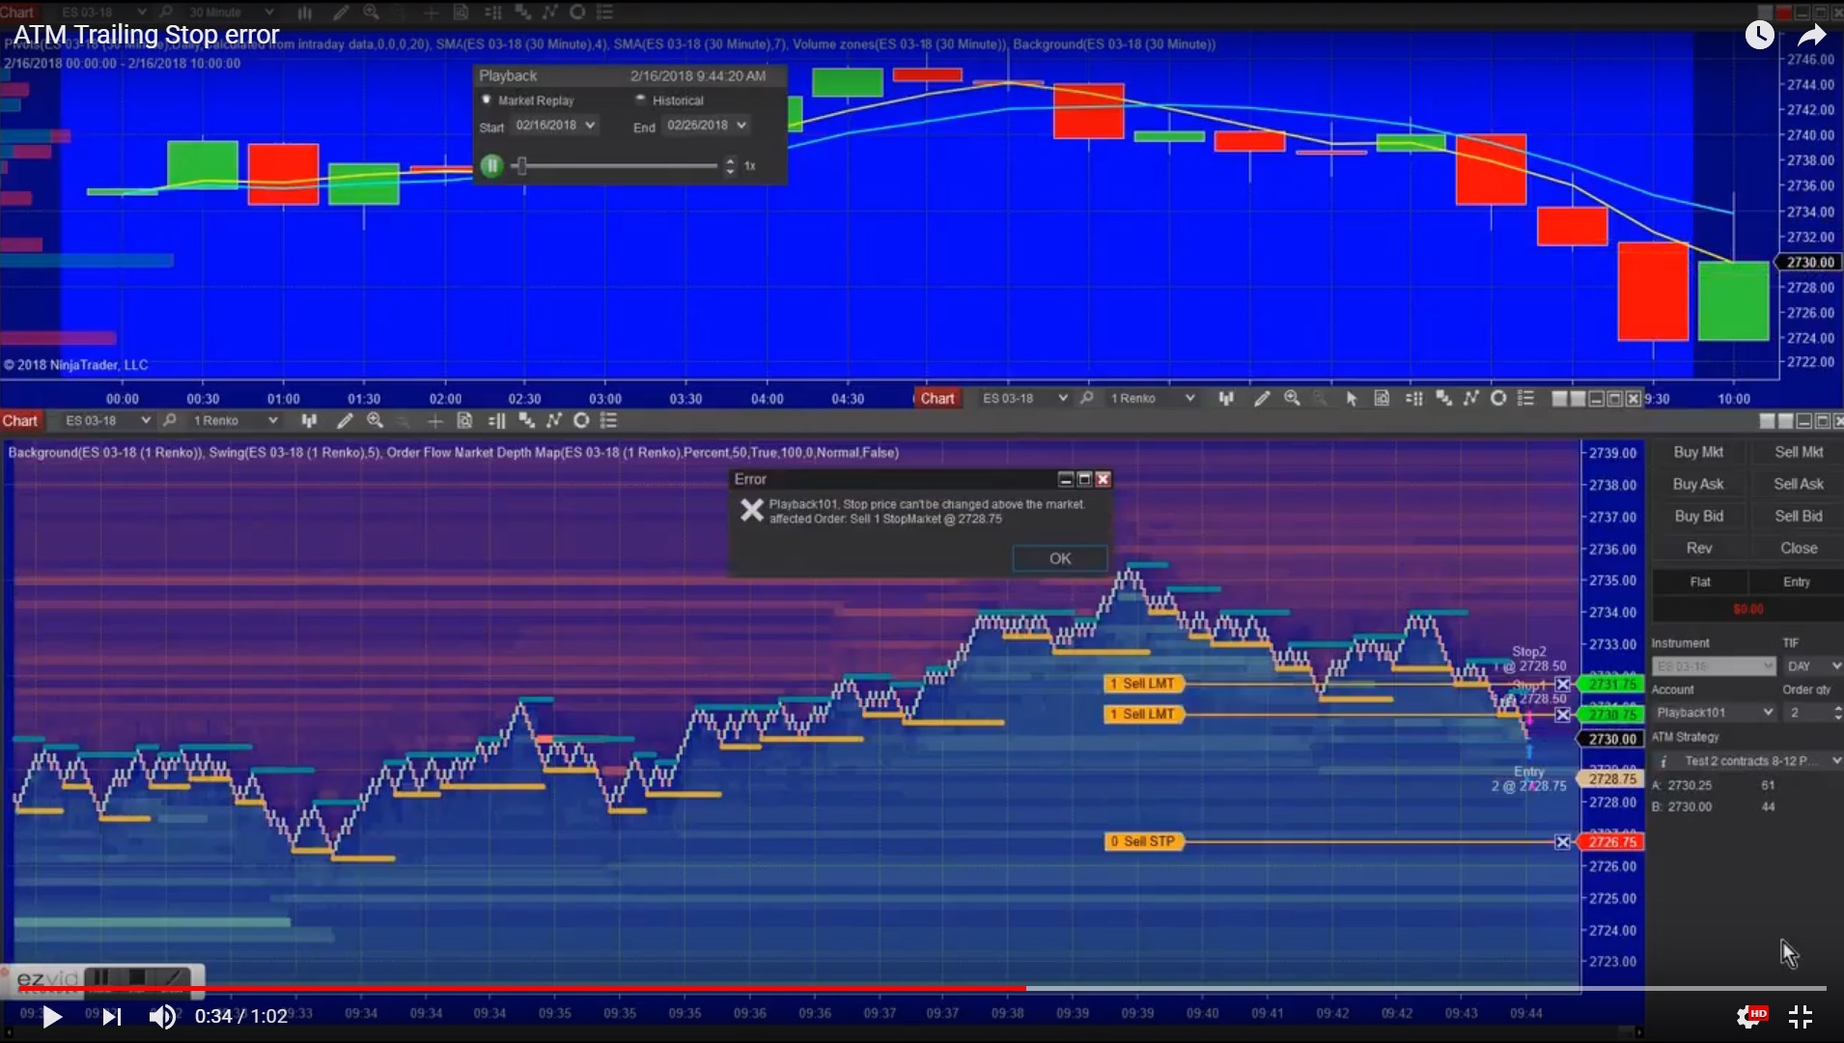Viewport: 1844px width, 1043px height.
Task: Open 1 Renko interval dropdown in upper toolbar
Action: (1151, 398)
